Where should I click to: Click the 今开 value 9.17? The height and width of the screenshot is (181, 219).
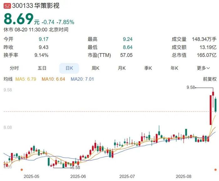[x=43, y=39]
